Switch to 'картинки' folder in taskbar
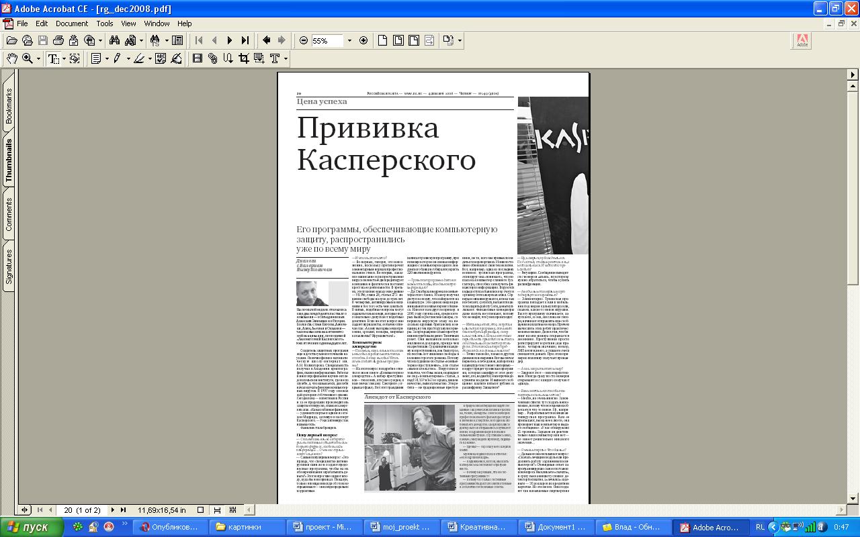This screenshot has height=537, width=860. pos(247,527)
